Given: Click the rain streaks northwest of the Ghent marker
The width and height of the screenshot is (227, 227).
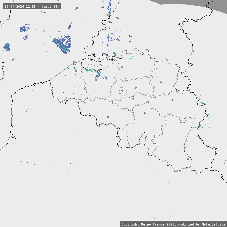Looking at the screenshot, I should tap(92, 70).
